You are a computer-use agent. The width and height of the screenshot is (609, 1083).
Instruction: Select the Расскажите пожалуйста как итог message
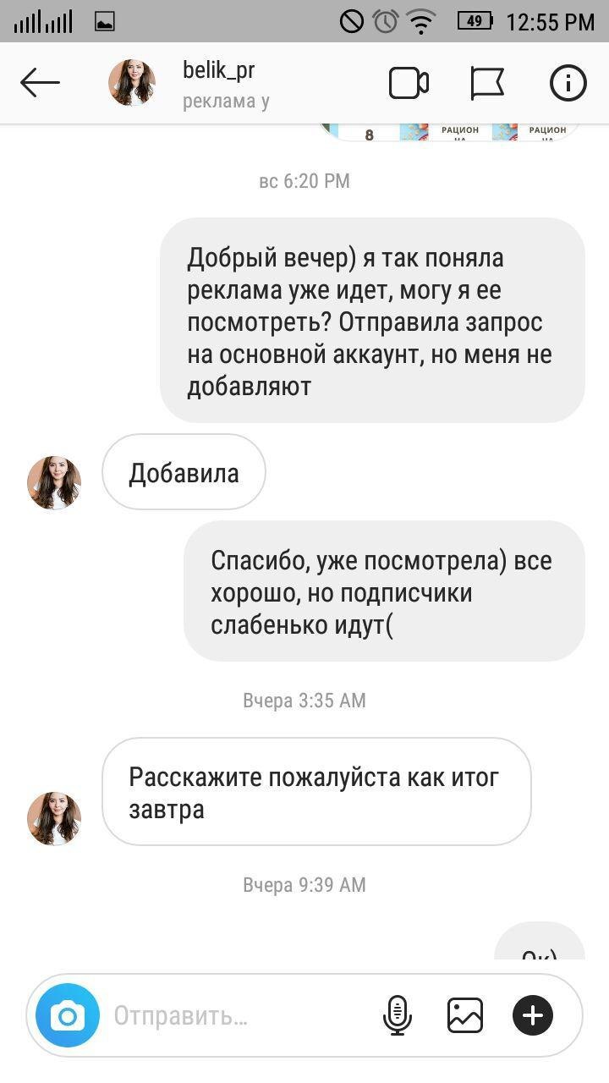316,792
